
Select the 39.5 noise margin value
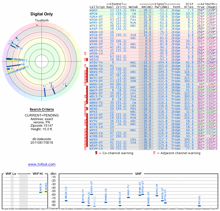tap(147, 10)
